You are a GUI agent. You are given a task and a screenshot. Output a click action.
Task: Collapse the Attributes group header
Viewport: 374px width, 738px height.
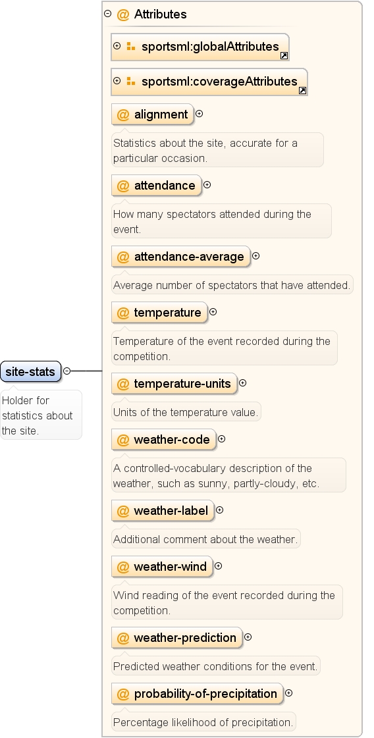[107, 14]
